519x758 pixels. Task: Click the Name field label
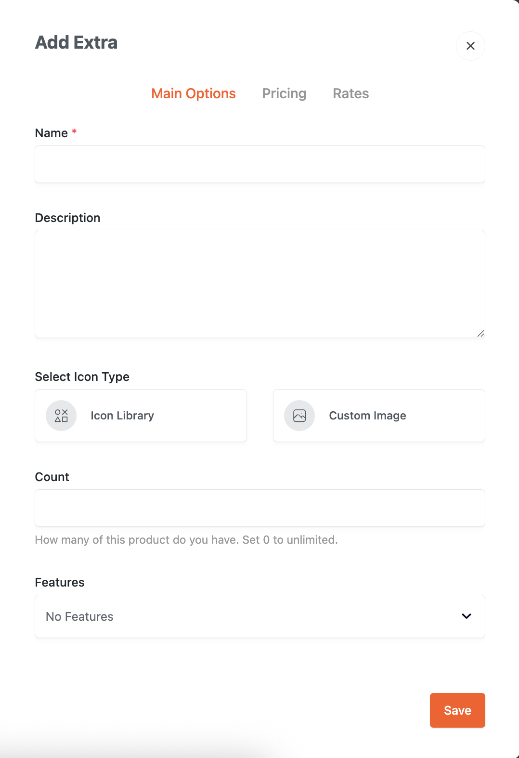coord(51,133)
